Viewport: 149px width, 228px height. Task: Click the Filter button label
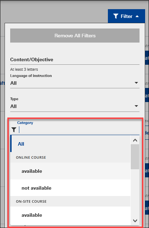(127, 16)
